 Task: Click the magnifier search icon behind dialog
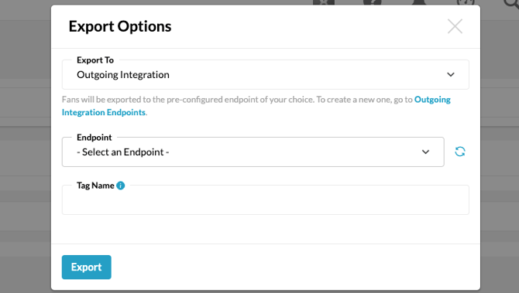(511, 3)
